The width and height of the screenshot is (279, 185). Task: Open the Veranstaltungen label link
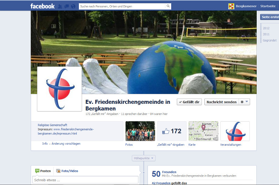[231, 145]
